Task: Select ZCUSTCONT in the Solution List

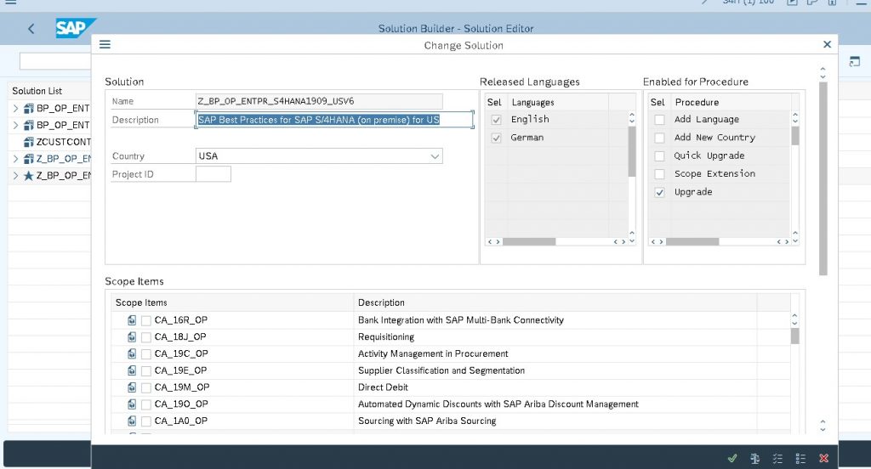Action: (63, 142)
